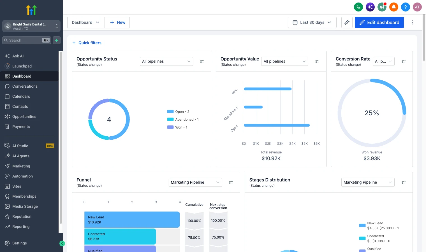The image size is (426, 252).
Task: Open Conversion Rate pipeline dropdown
Action: coord(384,61)
